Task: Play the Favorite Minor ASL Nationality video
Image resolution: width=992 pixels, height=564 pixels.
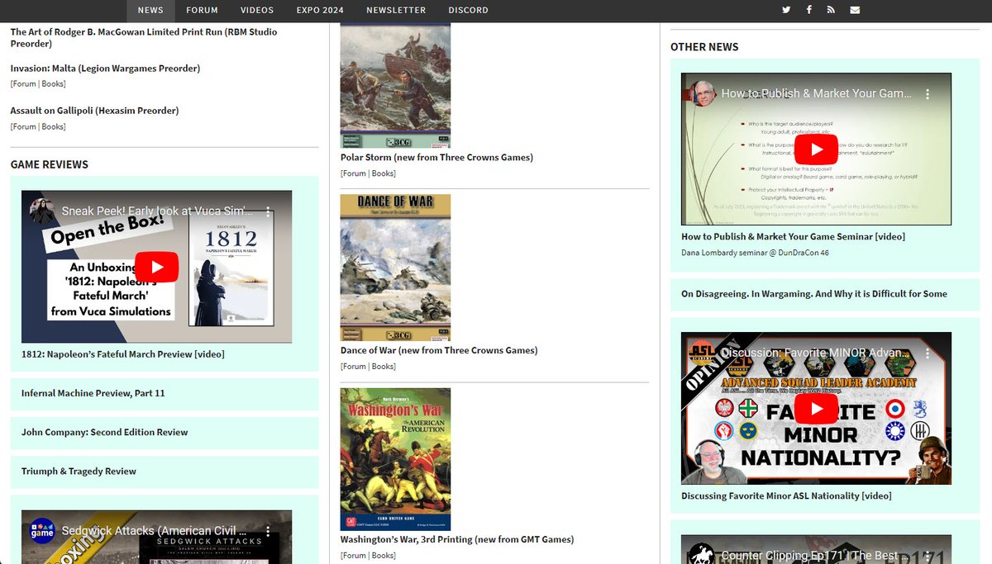Action: pyautogui.click(x=816, y=408)
